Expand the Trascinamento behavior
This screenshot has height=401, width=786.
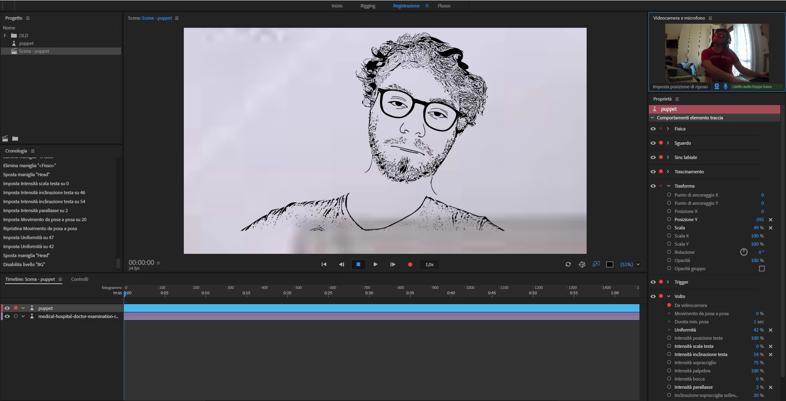[x=668, y=172]
